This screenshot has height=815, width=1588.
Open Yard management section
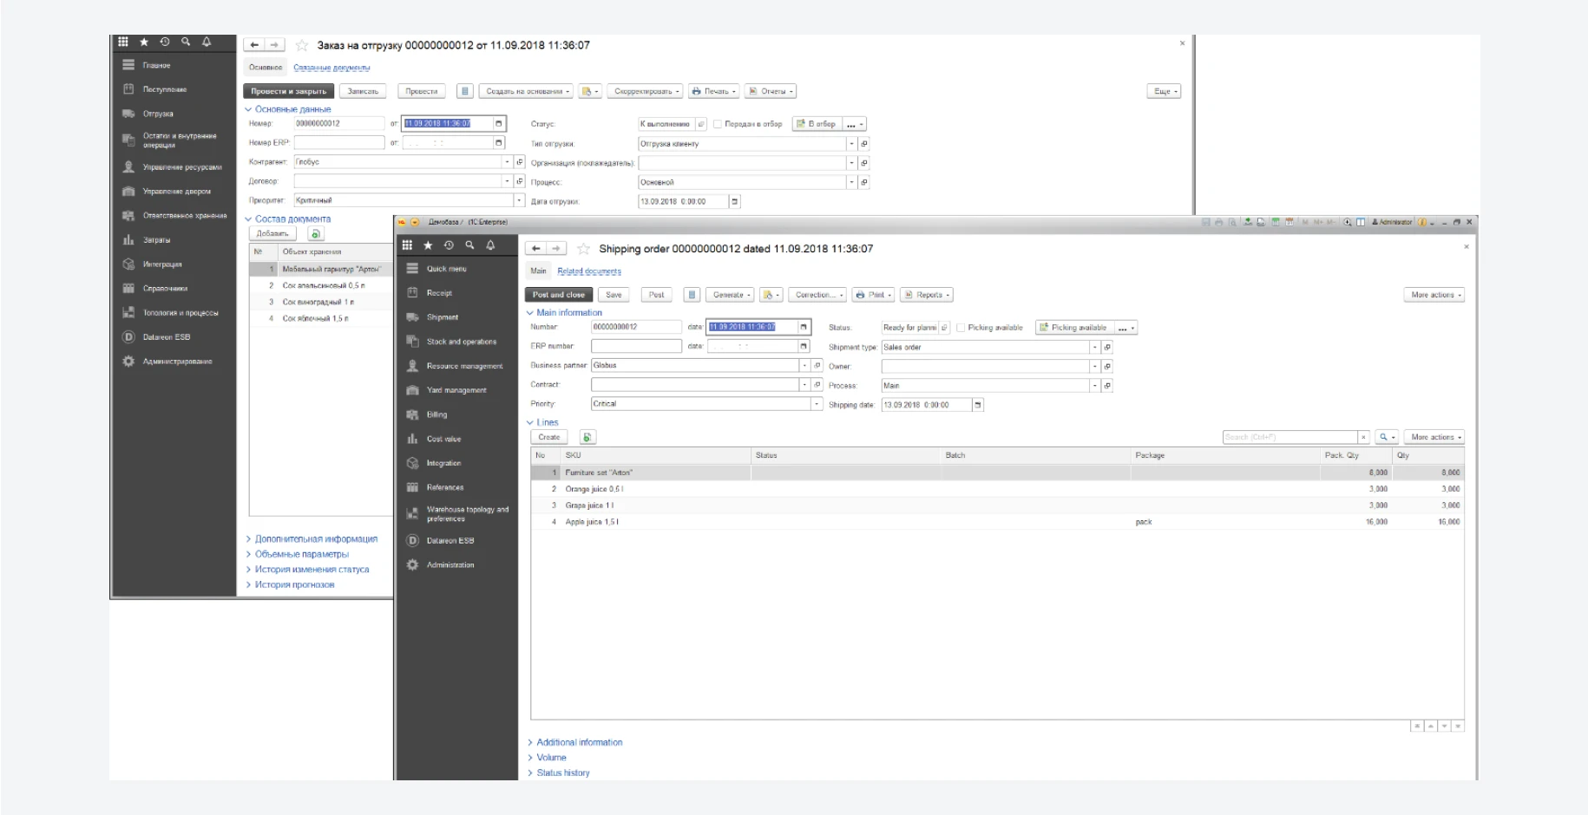point(457,390)
